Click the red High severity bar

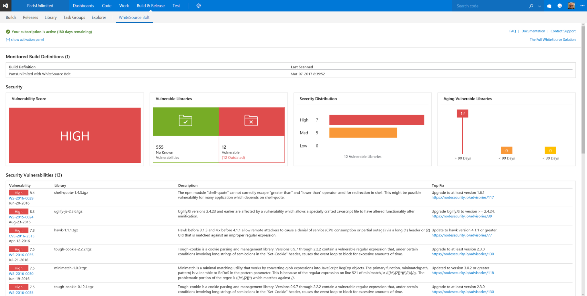(x=377, y=120)
